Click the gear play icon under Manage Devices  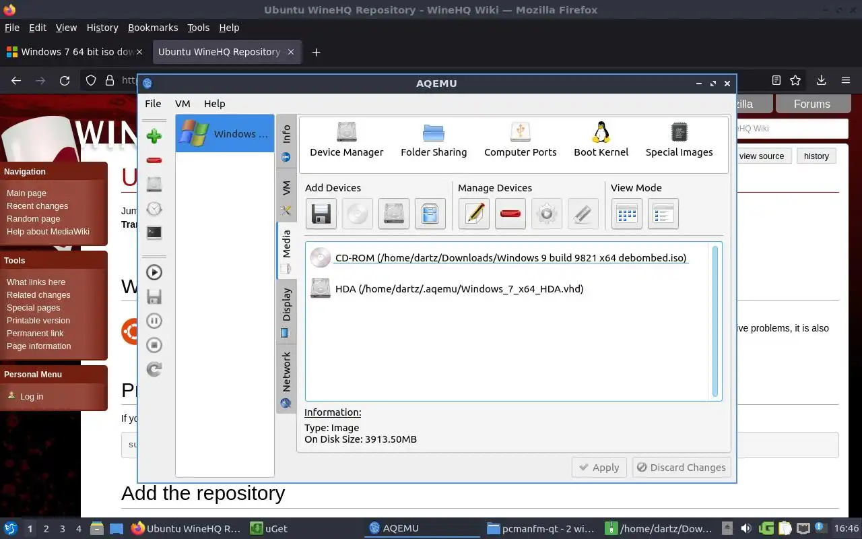click(x=546, y=214)
